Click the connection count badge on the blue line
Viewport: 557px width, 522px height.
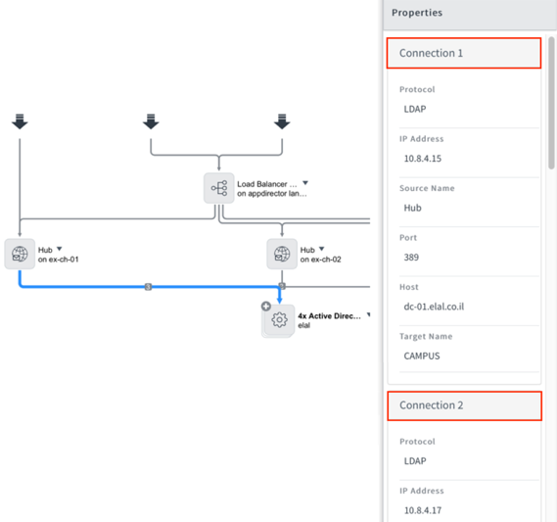pyautogui.click(x=148, y=286)
